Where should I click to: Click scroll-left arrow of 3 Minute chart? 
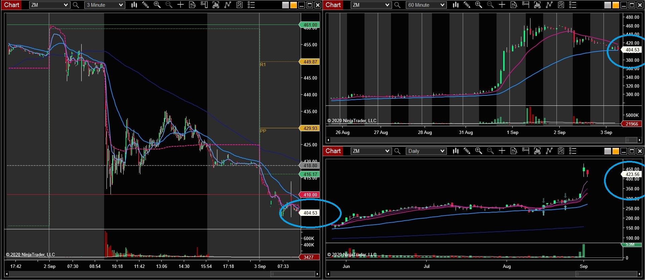pyautogui.click(x=7, y=274)
